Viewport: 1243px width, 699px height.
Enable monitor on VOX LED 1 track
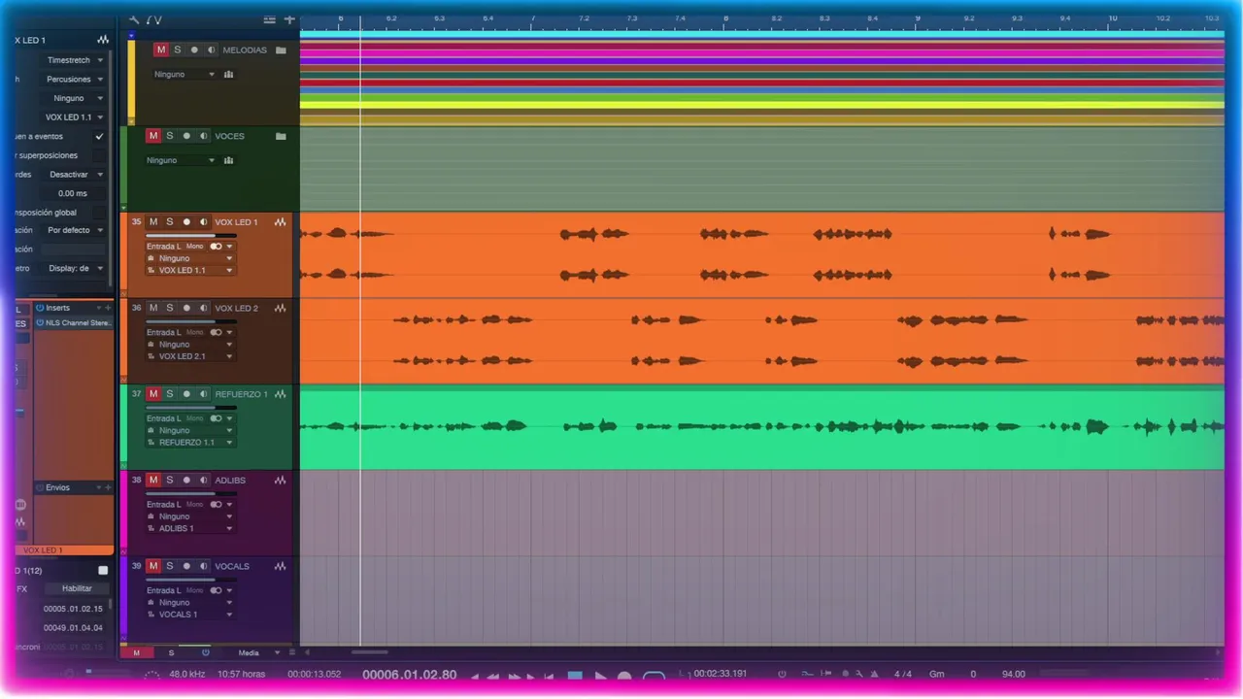point(203,222)
